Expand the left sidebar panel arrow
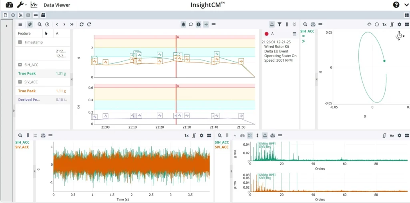This screenshot has height=203, width=410. tap(7, 26)
